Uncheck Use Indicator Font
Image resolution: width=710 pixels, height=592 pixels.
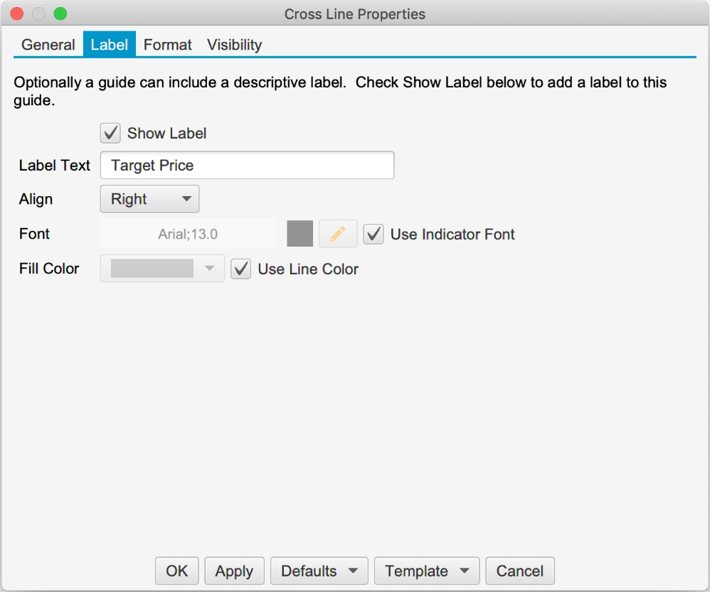(x=373, y=235)
